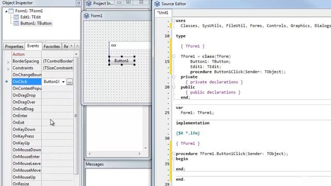This screenshot has width=331, height=186.
Task: Click the Messages panel title
Action: coord(95,164)
